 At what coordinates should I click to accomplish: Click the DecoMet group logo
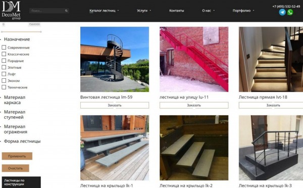11,10
